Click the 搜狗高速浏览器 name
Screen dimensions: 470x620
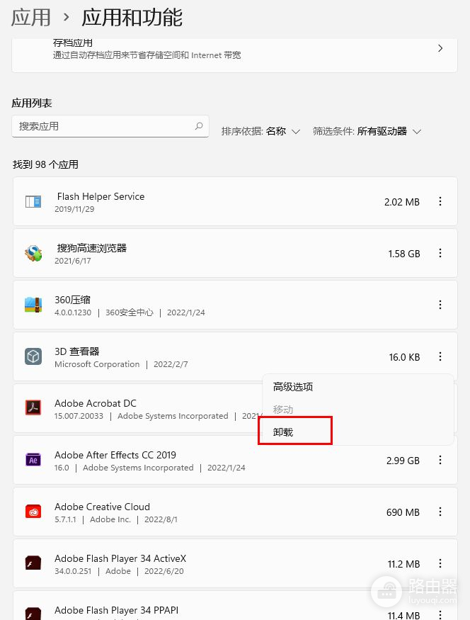click(91, 248)
